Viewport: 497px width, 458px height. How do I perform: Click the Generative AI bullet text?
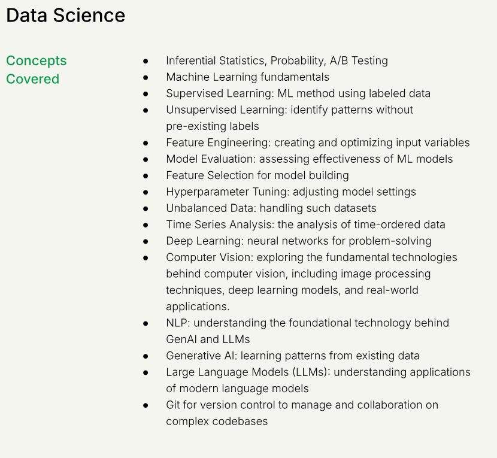(x=292, y=356)
